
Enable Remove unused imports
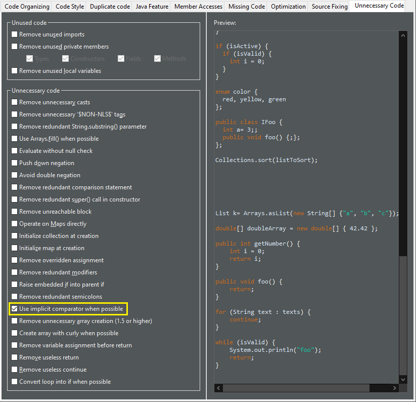pos(15,34)
